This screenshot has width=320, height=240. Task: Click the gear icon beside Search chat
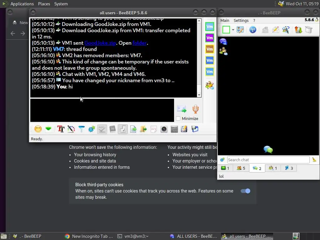point(222,160)
